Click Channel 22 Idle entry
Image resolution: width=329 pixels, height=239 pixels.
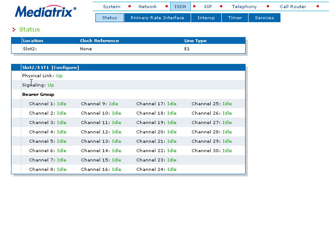tap(156, 150)
